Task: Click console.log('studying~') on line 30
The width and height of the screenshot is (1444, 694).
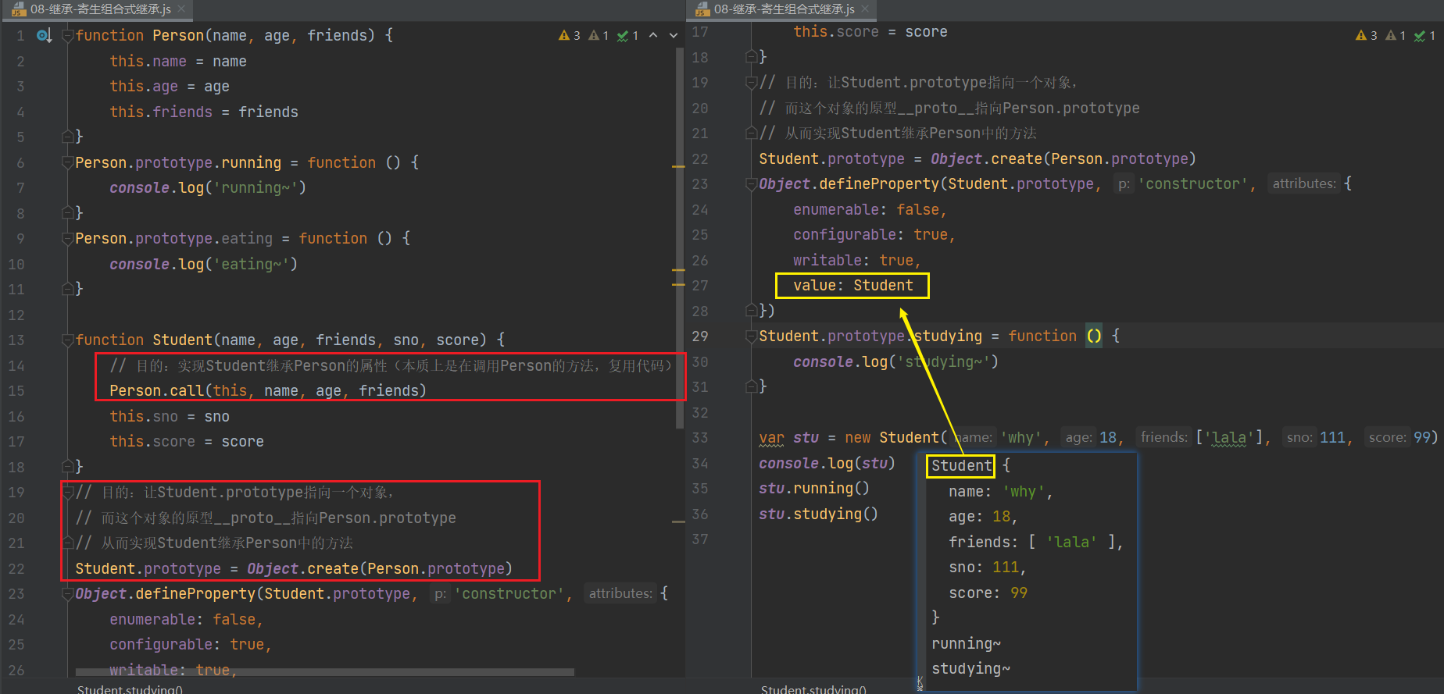Action: point(896,361)
